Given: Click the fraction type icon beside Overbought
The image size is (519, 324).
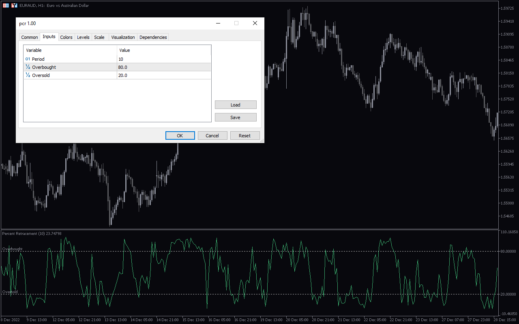Looking at the screenshot, I should click(x=28, y=67).
